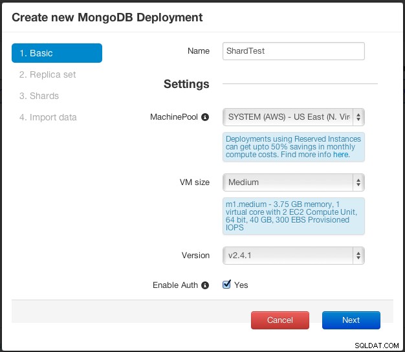This screenshot has width=405, height=352.
Task: Click the MachinePool dropdown arrows
Action: (358, 117)
